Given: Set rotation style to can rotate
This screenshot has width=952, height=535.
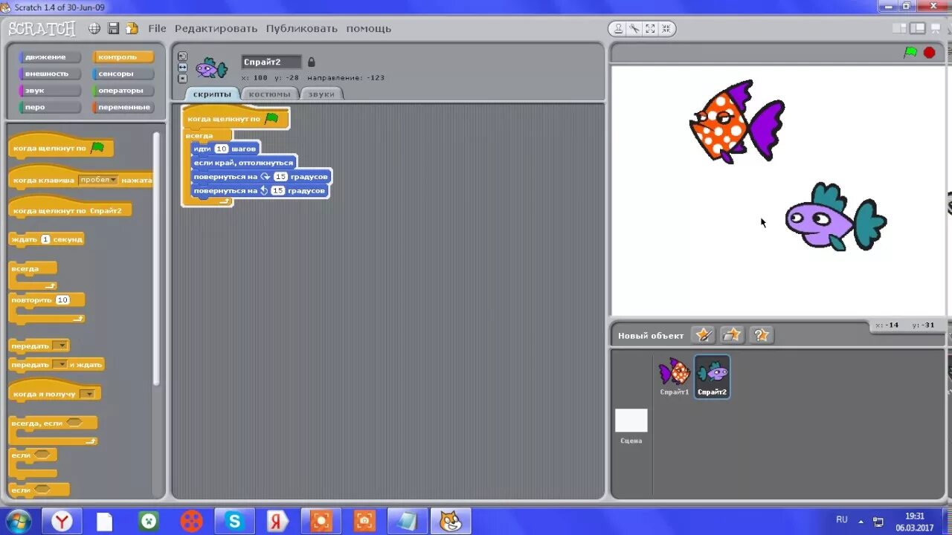Looking at the screenshot, I should tap(182, 56).
